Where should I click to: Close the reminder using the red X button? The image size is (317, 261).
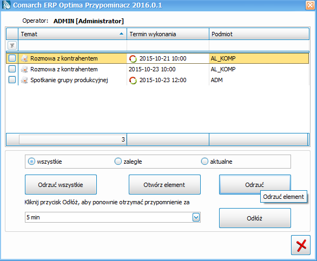pos(301,245)
